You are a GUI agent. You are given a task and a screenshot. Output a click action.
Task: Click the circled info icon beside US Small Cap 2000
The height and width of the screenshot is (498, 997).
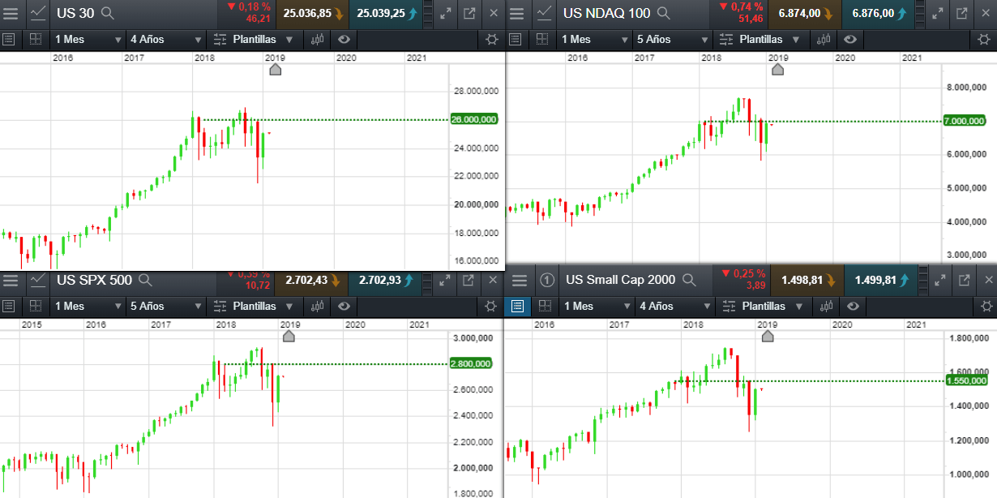(547, 280)
